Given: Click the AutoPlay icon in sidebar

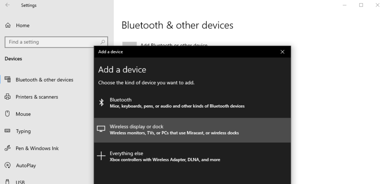Looking at the screenshot, I should [x=7, y=165].
